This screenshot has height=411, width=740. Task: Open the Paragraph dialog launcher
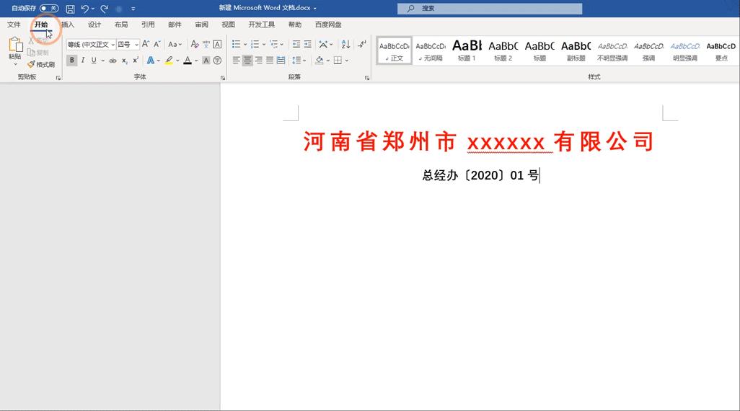pos(366,78)
